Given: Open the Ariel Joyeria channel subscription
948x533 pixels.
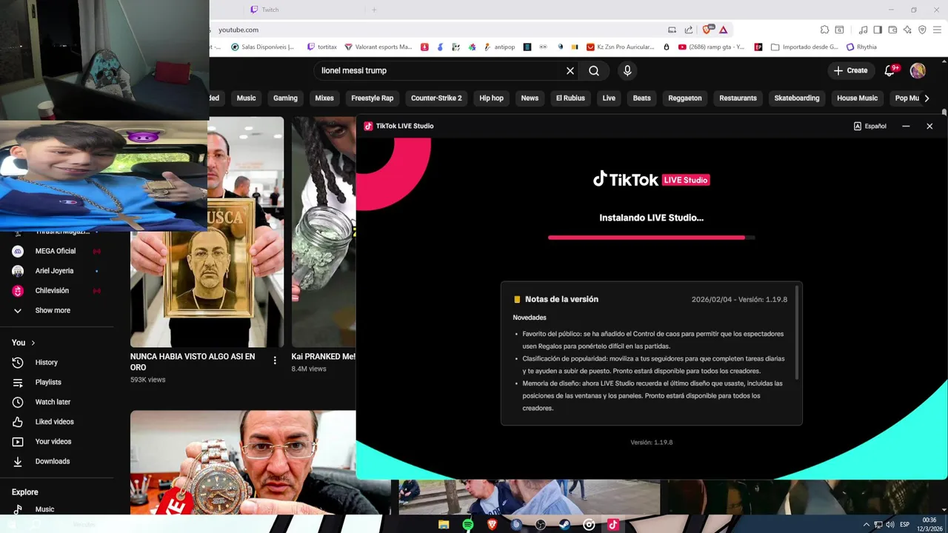Looking at the screenshot, I should coord(56,271).
